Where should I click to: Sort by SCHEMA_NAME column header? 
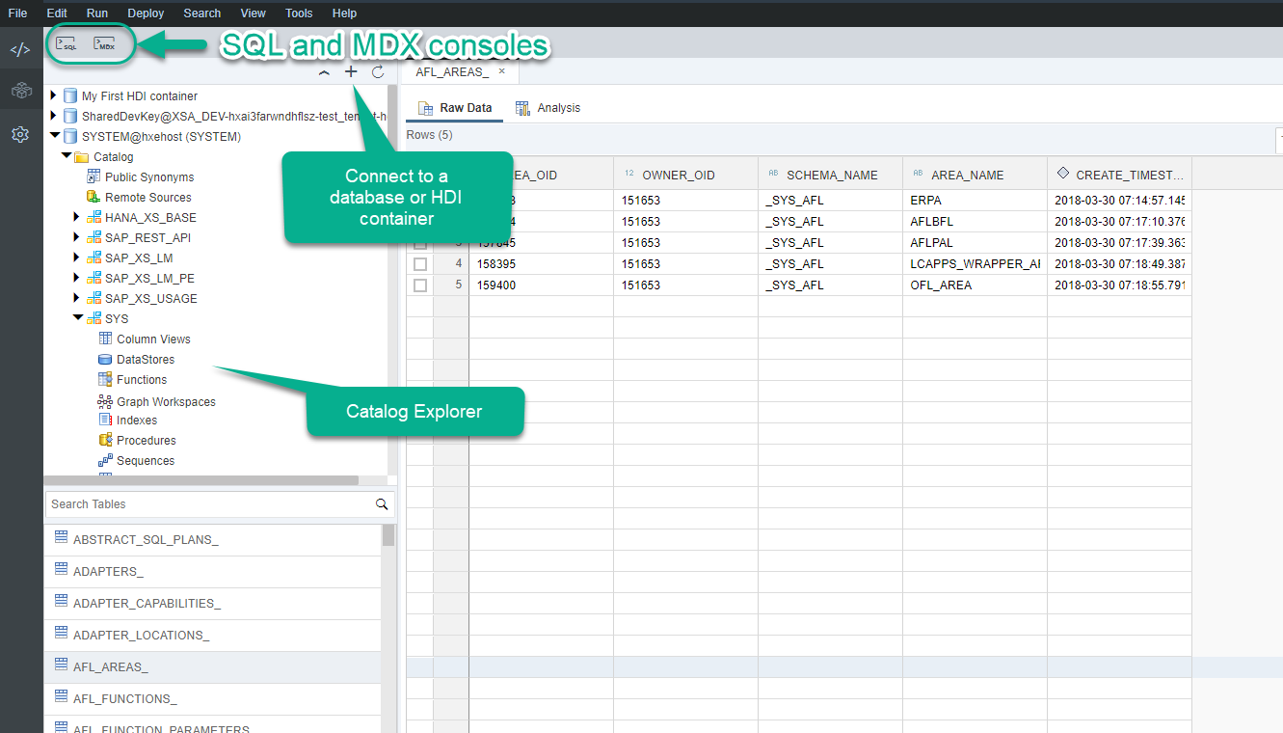tap(830, 175)
